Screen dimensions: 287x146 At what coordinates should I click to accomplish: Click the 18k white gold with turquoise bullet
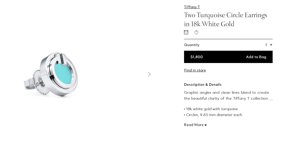212,109
